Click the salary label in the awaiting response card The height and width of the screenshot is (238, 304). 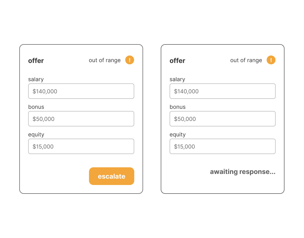tap(177, 79)
